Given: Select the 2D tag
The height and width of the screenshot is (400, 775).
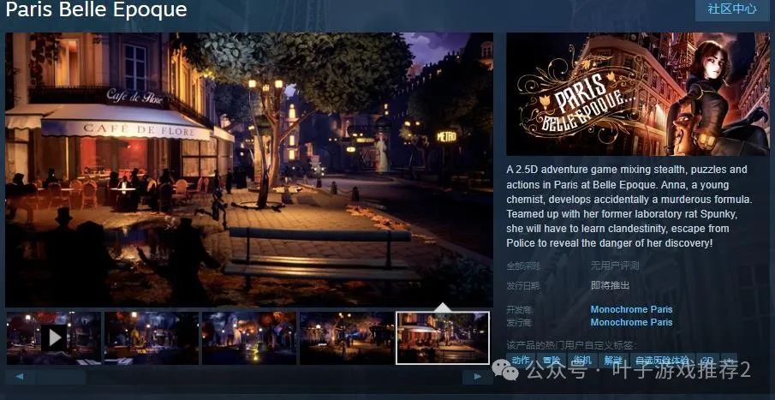Looking at the screenshot, I should 707,360.
